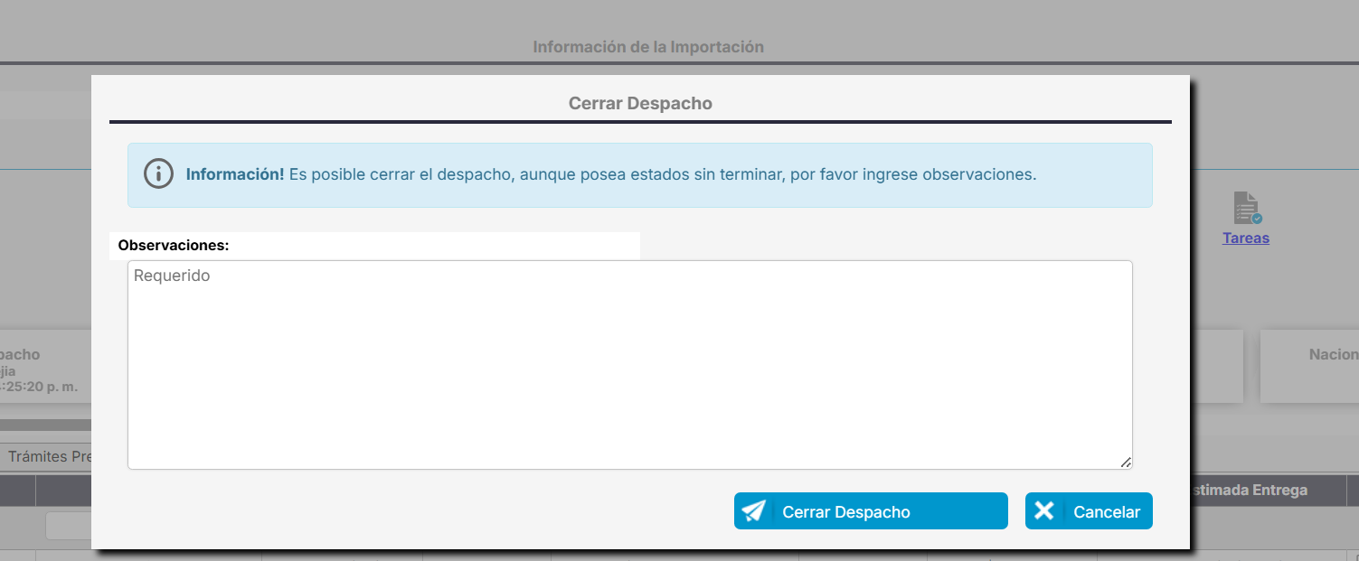Click the Tareas document icon
The width and height of the screenshot is (1359, 561).
[x=1247, y=208]
